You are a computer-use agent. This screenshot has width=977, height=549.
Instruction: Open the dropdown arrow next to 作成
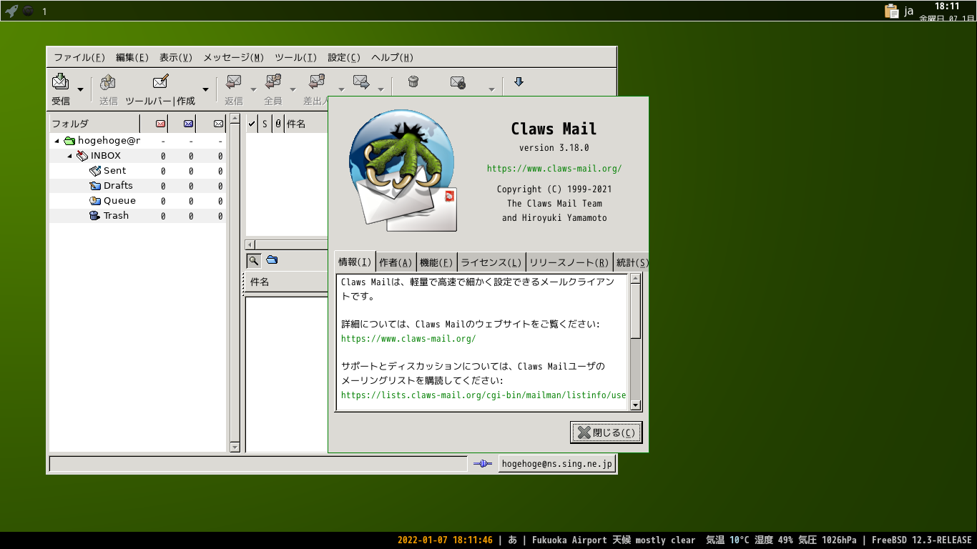pyautogui.click(x=205, y=89)
